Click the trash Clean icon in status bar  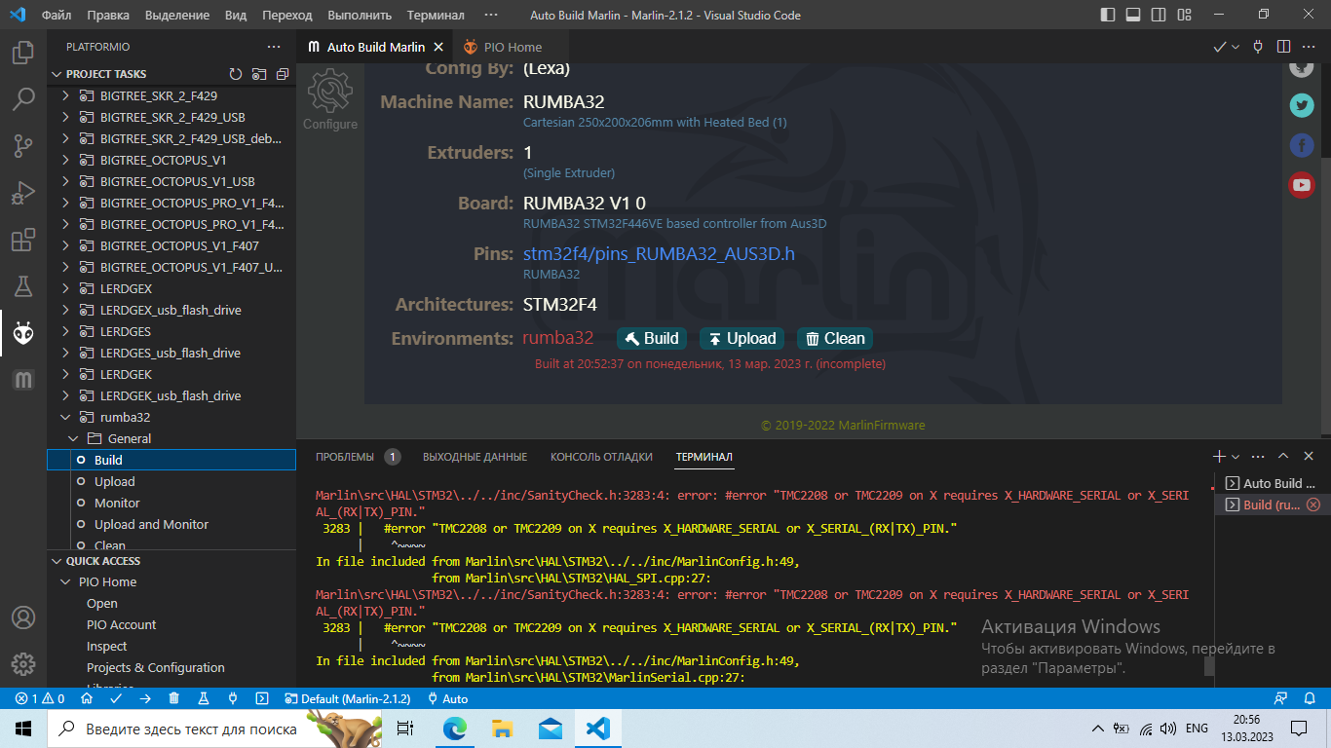tap(173, 698)
